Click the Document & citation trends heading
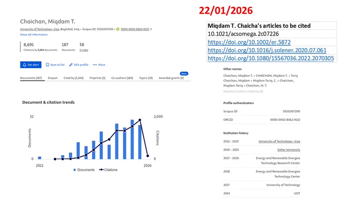Viewport: 355px width, 200px height. coord(48,102)
